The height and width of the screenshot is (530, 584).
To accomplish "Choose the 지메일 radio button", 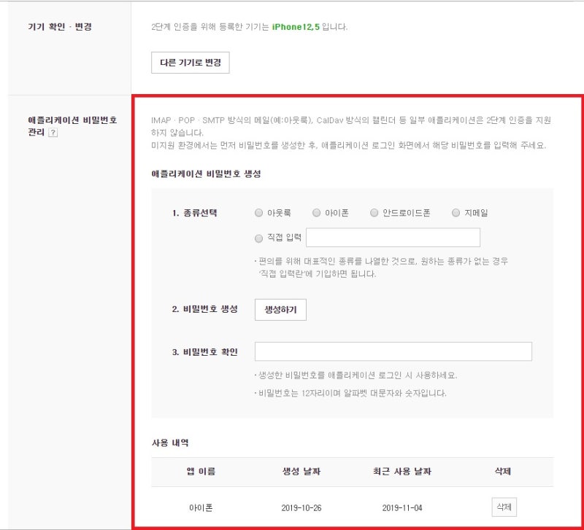I will (x=456, y=213).
